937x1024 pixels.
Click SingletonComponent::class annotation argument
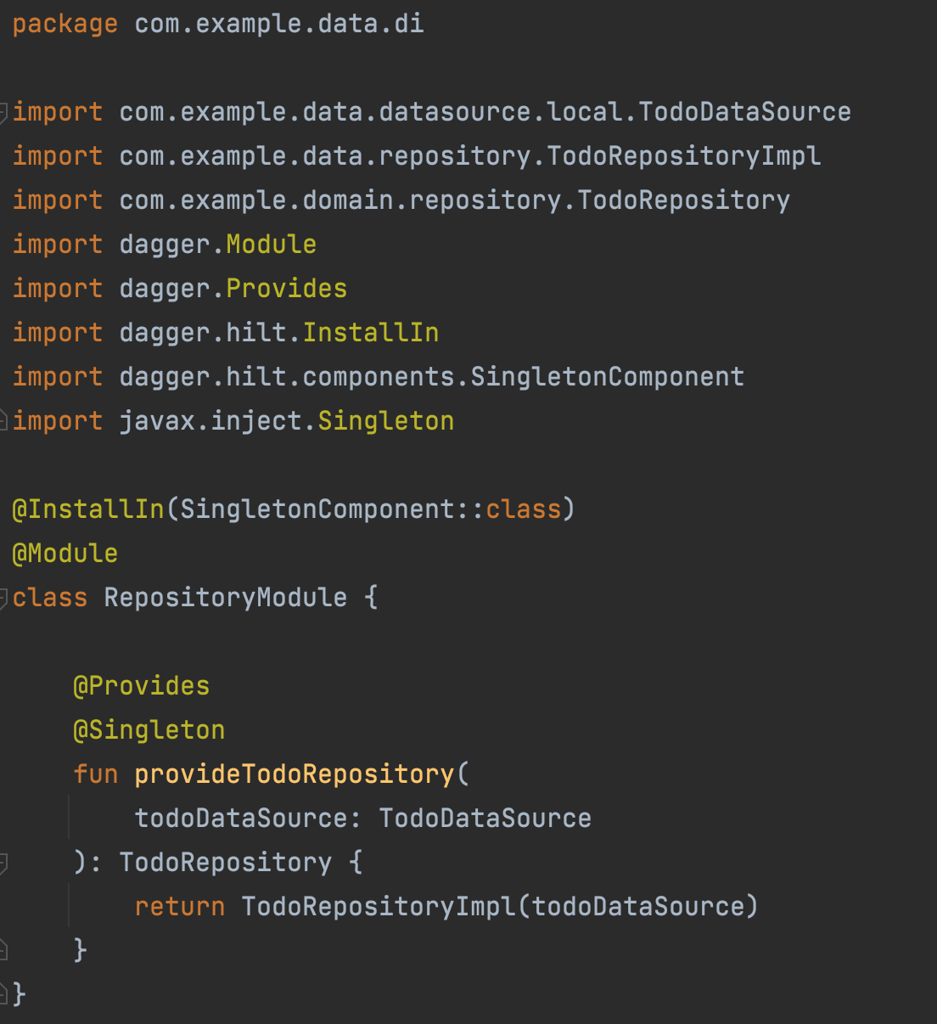coord(371,509)
